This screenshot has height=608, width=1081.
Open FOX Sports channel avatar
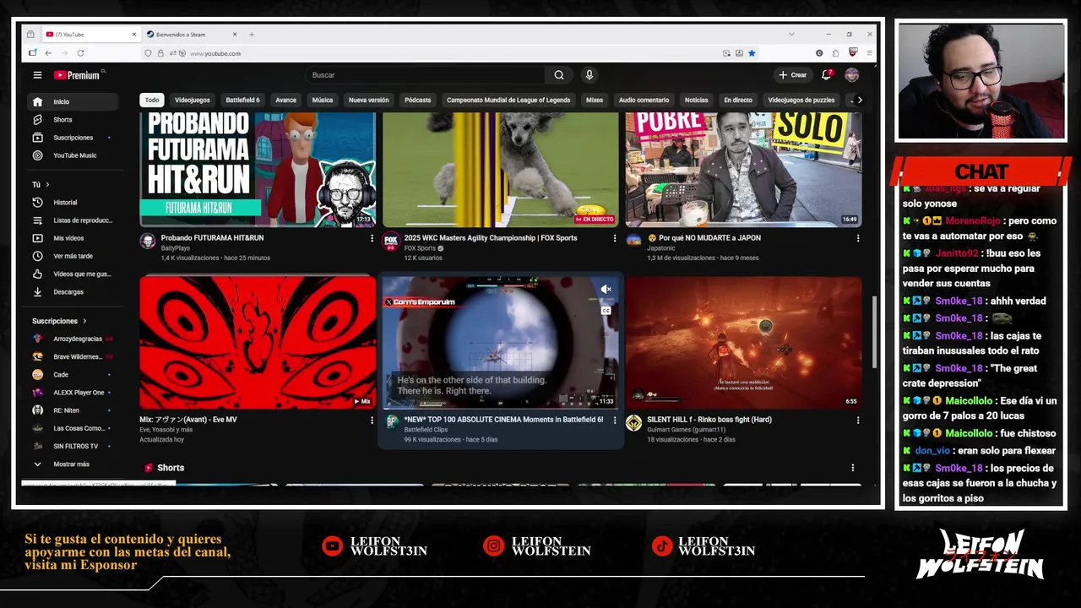(x=391, y=242)
